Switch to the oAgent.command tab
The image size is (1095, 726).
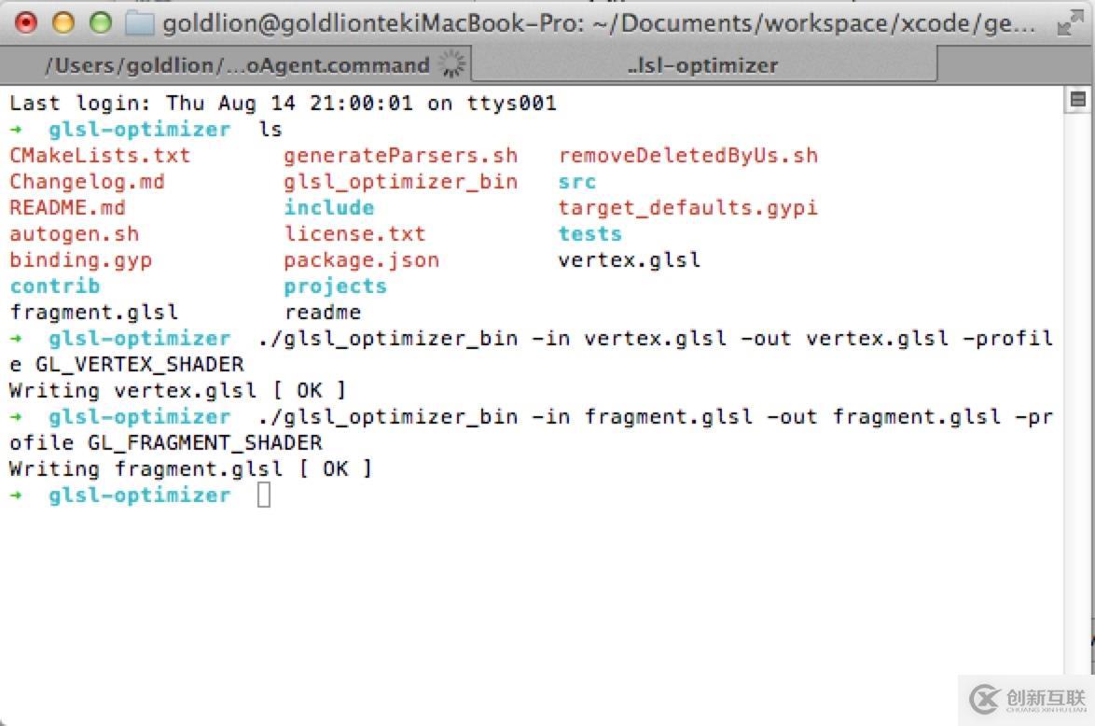pos(235,65)
